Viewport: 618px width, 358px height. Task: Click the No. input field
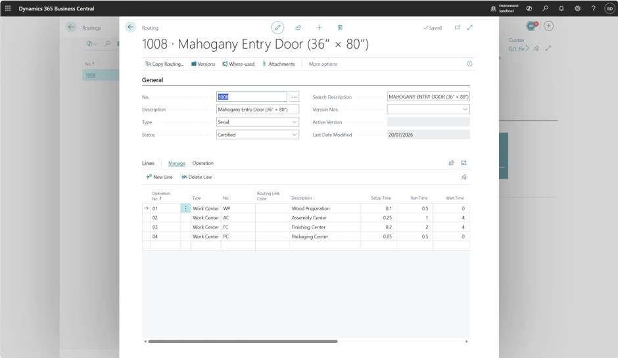pos(251,97)
